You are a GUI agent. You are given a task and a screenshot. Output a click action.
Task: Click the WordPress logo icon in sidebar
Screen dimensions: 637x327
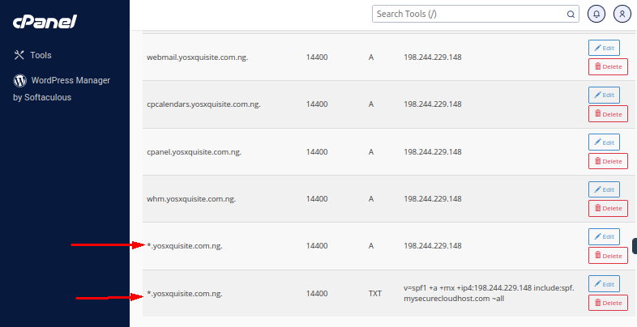tap(20, 80)
